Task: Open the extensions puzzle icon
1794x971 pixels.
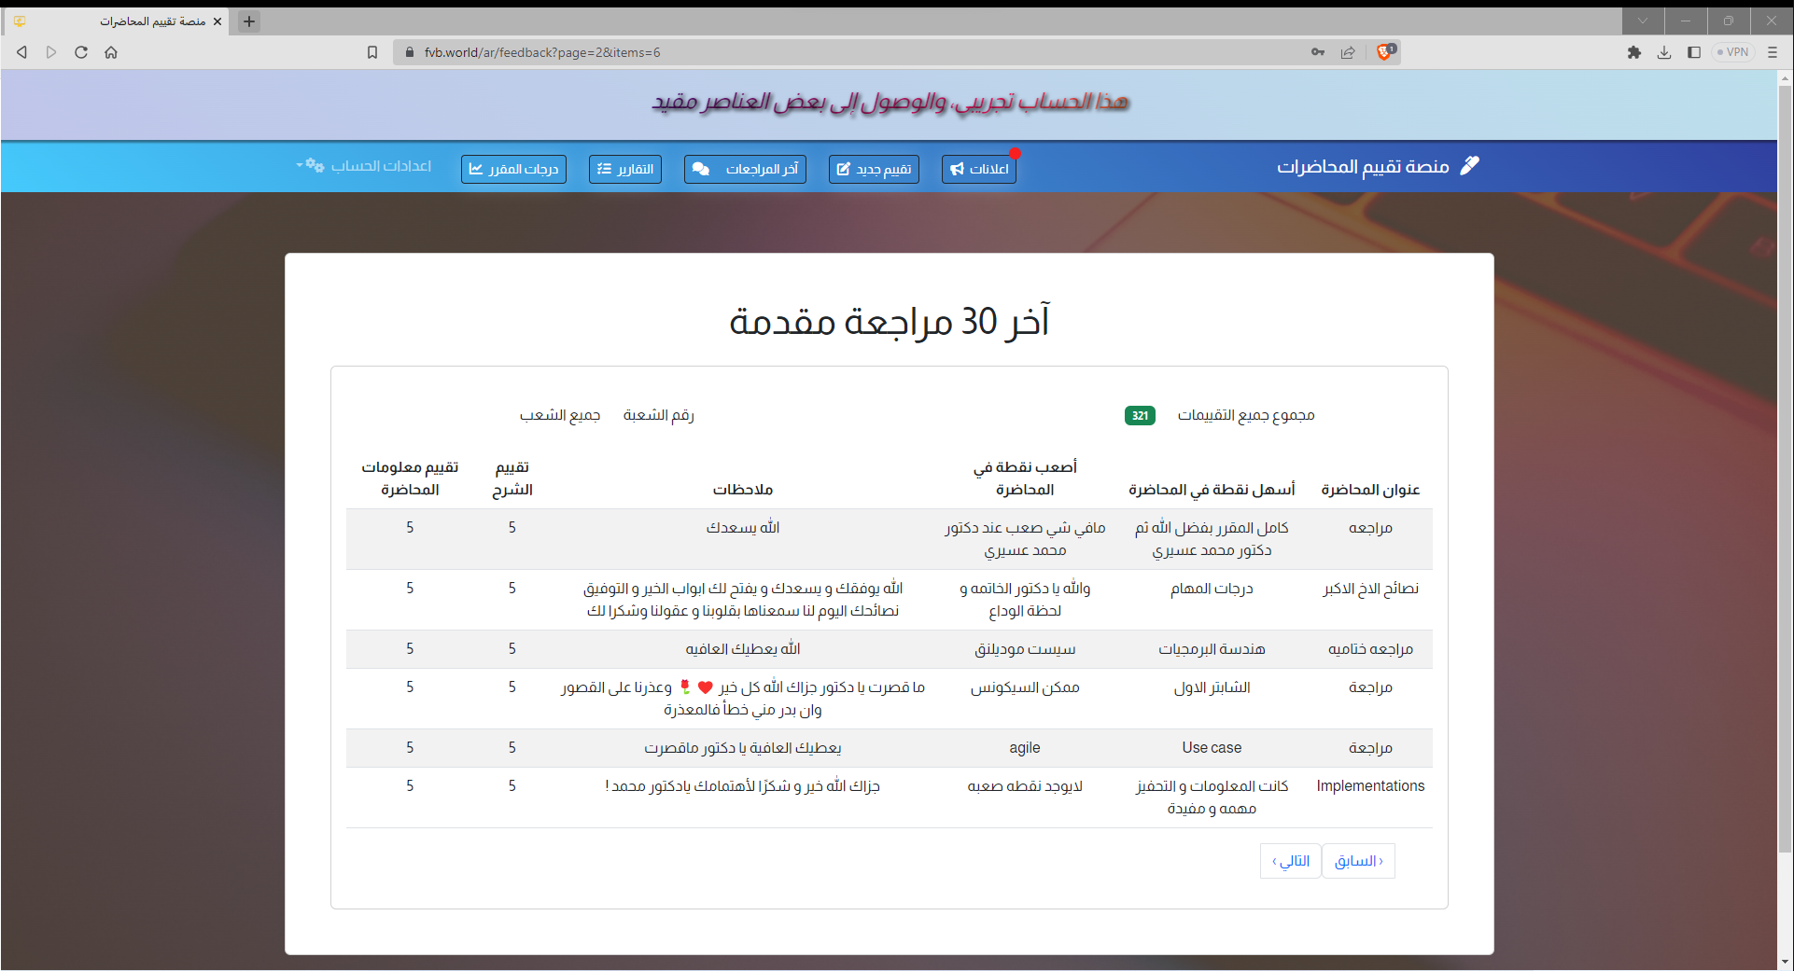Action: click(1633, 52)
